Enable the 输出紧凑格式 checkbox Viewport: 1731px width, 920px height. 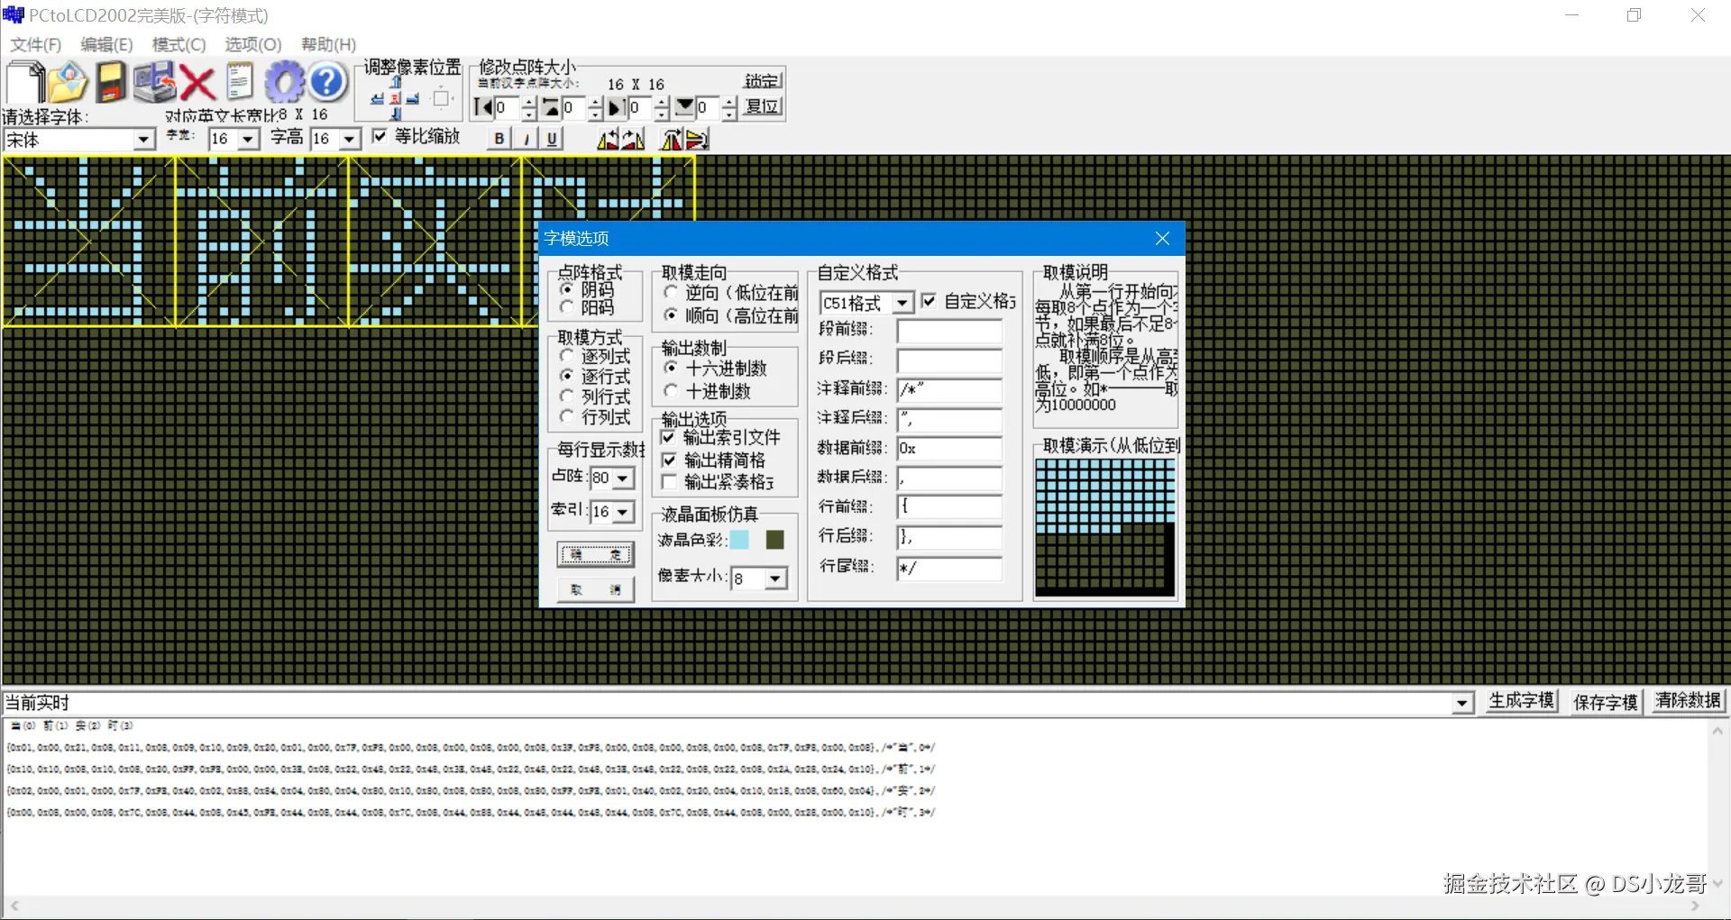click(668, 482)
